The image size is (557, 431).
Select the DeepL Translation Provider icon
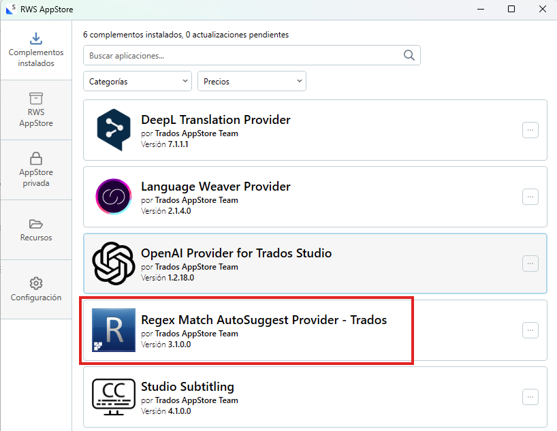(114, 129)
